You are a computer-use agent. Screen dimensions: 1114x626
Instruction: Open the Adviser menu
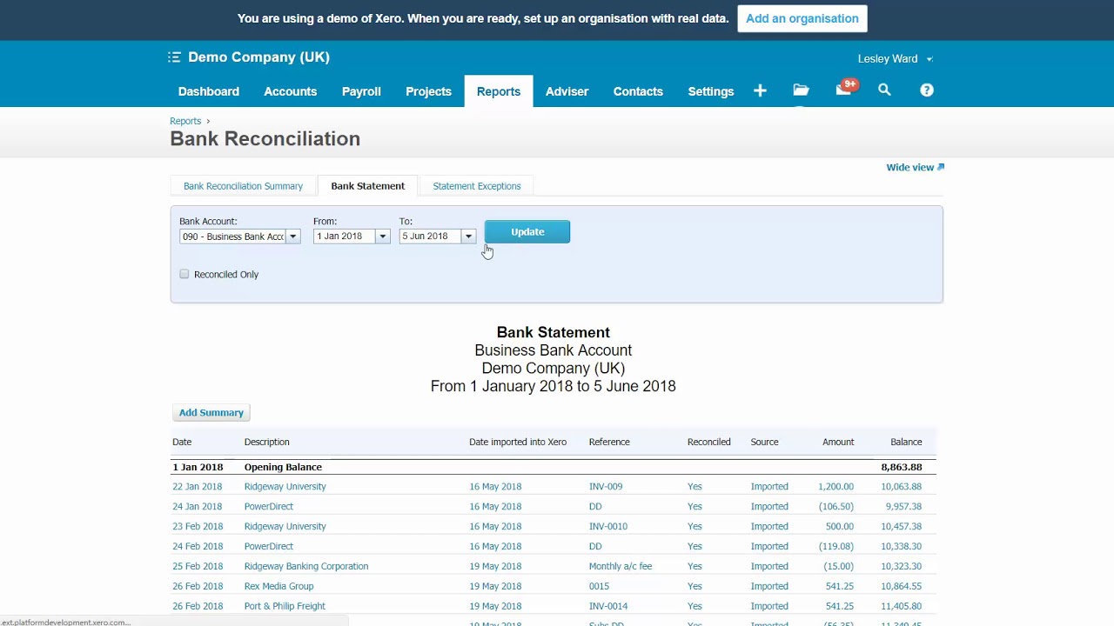[x=567, y=91]
